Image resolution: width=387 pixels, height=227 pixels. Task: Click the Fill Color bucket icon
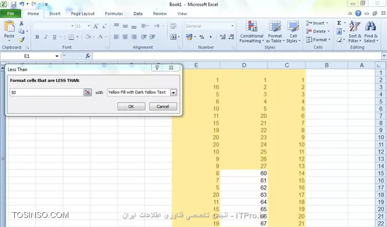click(x=88, y=37)
